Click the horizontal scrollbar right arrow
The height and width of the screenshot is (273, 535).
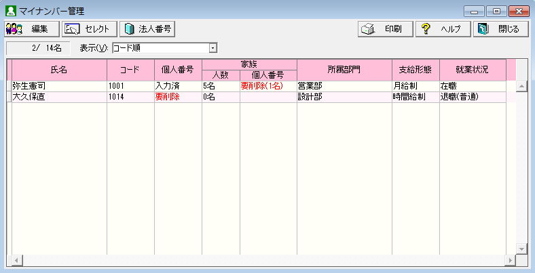point(511,261)
